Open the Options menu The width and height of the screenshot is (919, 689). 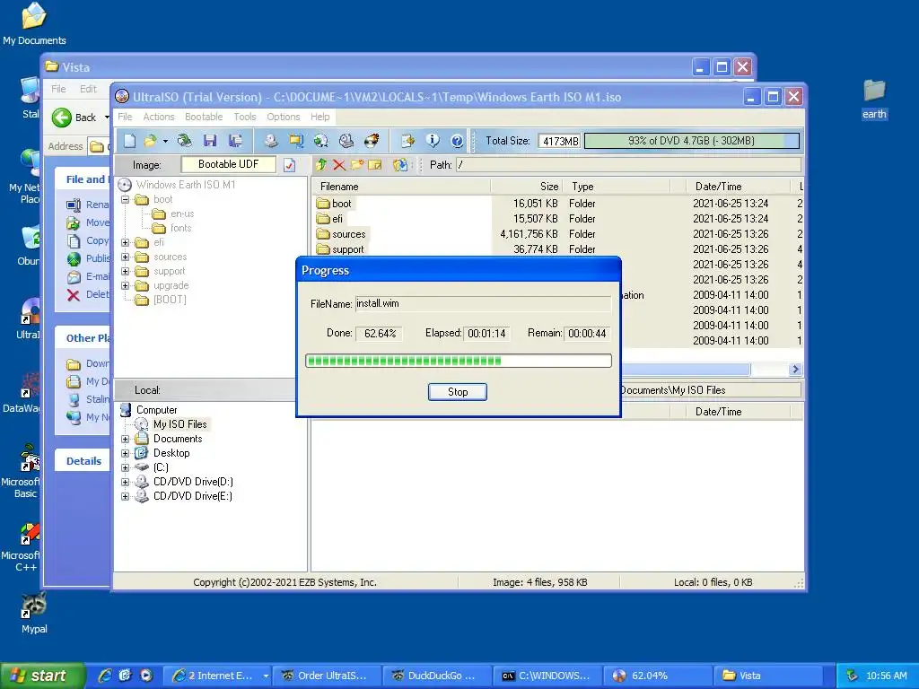(x=283, y=117)
